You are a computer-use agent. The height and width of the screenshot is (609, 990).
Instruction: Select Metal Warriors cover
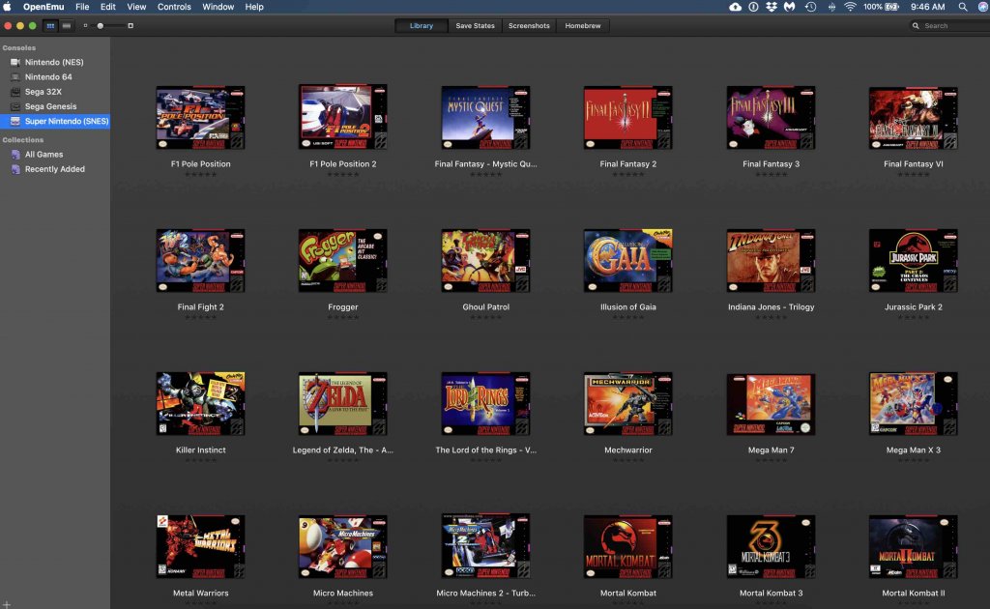(201, 546)
